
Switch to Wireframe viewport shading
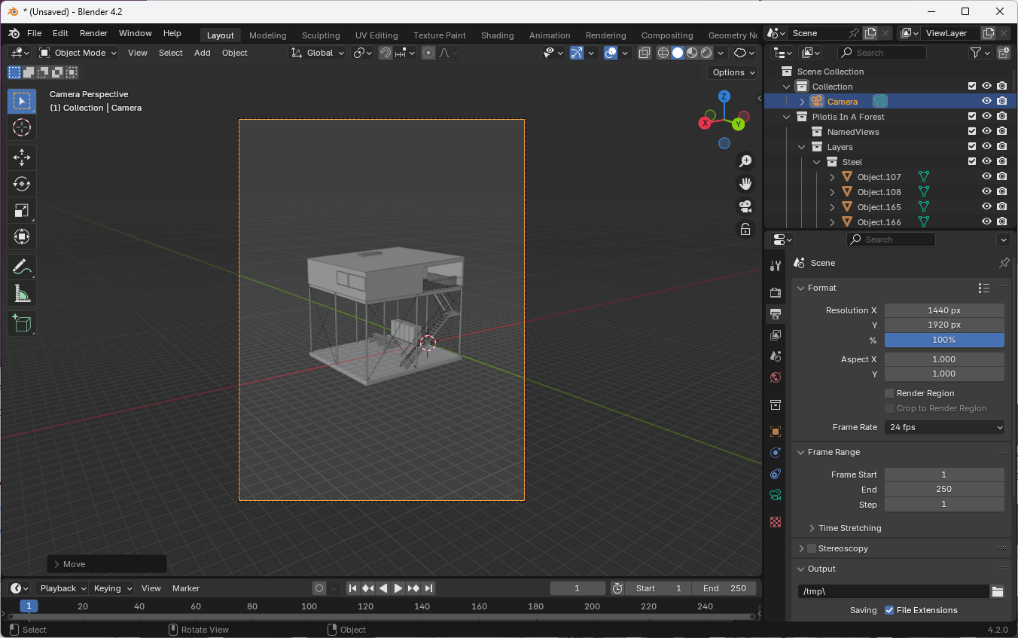663,53
